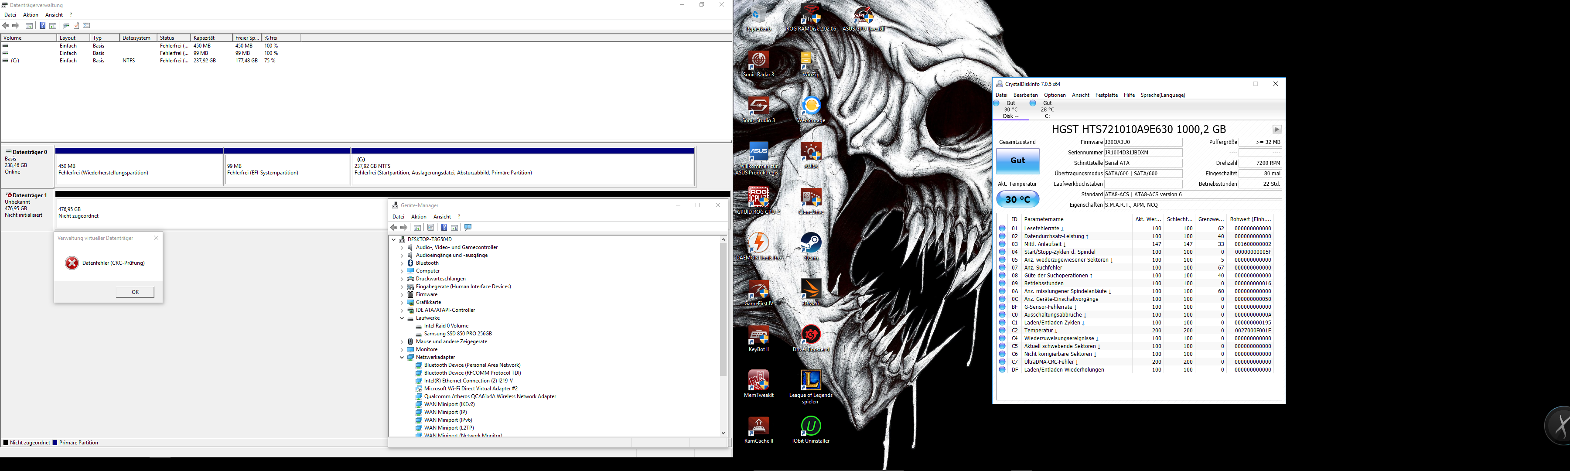Click the Geräte-Manager vertical scrollbar down arrow
Viewport: 1570px width, 471px height.
(x=723, y=433)
